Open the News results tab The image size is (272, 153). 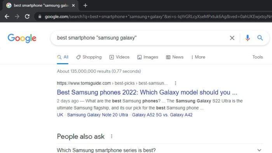174,57
